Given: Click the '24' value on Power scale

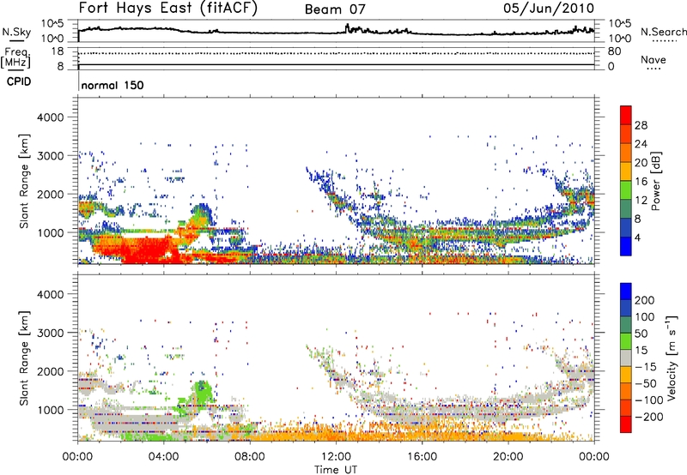Looking at the screenshot, I should 641,144.
